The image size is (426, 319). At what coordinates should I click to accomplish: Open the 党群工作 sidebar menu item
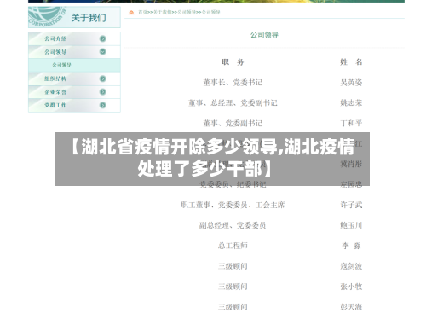pos(74,105)
